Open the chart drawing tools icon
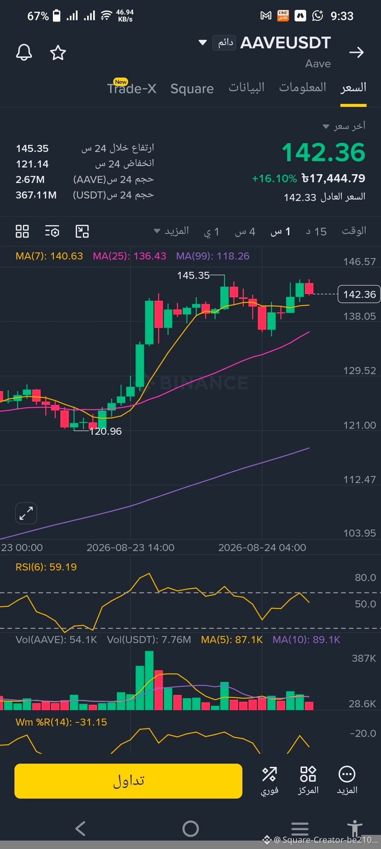This screenshot has height=849, width=381. point(82,231)
